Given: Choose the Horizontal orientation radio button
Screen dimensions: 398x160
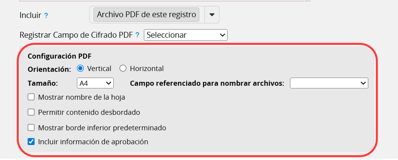Looking at the screenshot, I should click(x=123, y=68).
